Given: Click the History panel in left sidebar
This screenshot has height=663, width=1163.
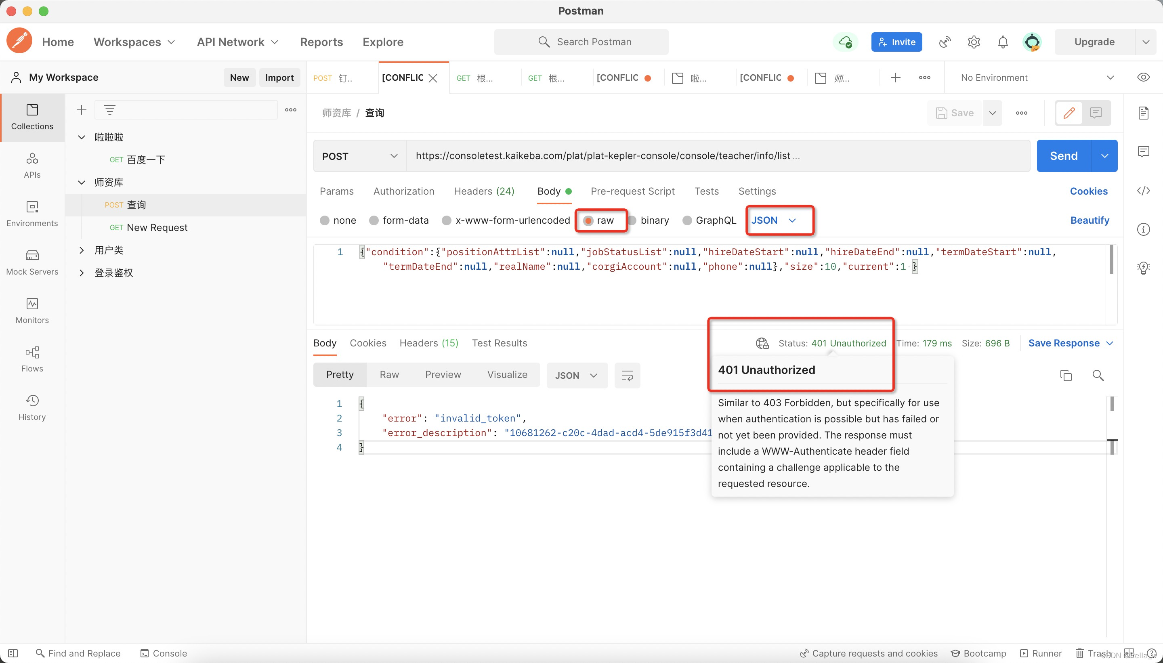Looking at the screenshot, I should point(32,407).
